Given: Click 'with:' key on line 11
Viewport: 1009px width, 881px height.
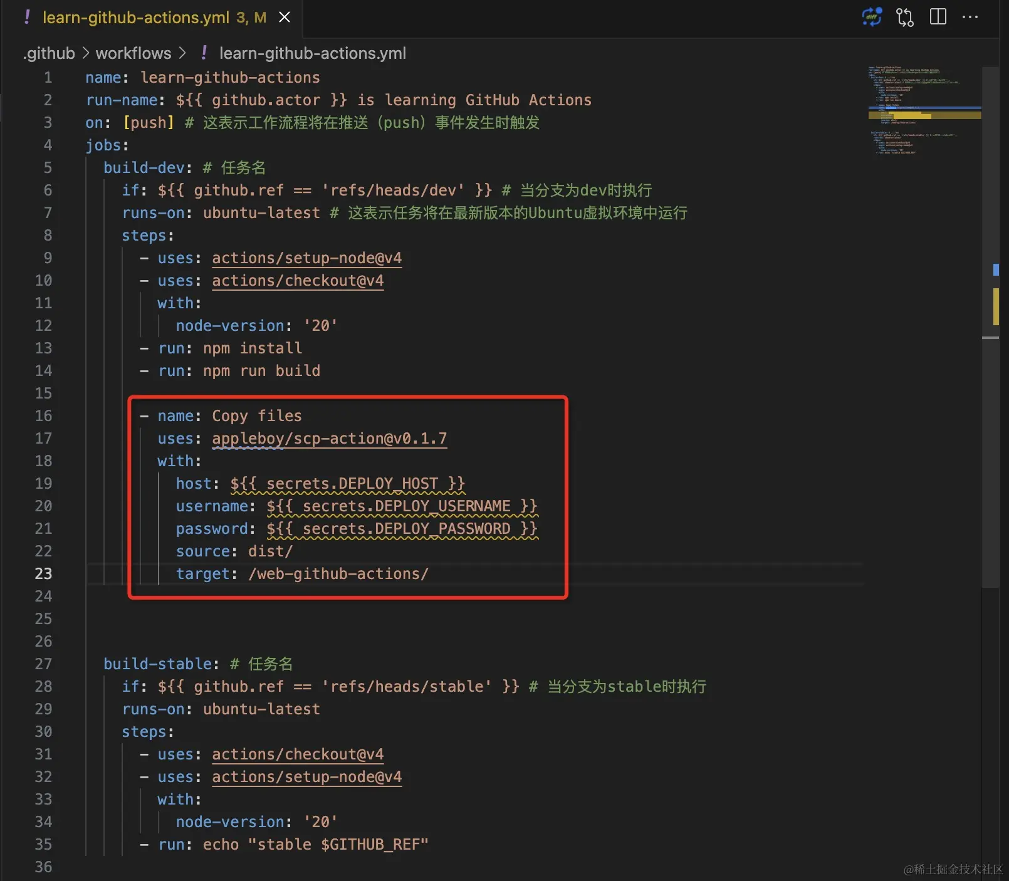Looking at the screenshot, I should pos(179,303).
